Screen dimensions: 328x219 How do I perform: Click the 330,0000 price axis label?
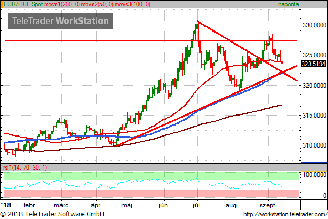point(314,25)
